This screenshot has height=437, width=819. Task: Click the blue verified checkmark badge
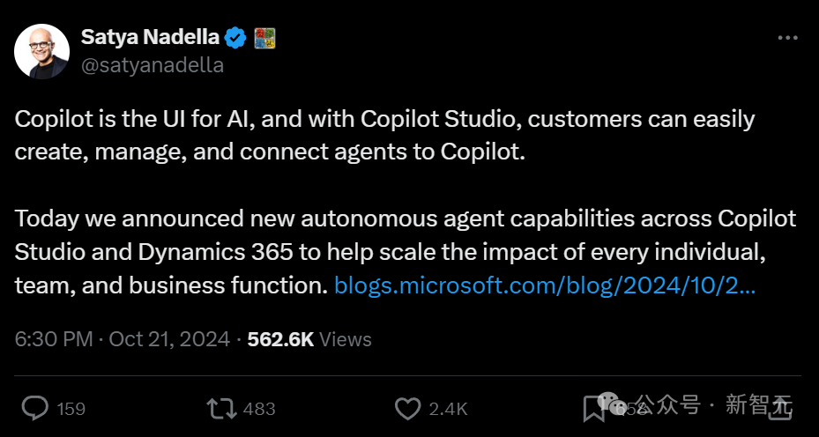click(x=235, y=37)
